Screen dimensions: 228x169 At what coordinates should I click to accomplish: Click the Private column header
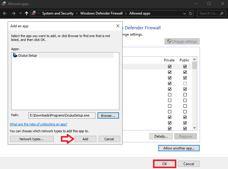coord(169,60)
